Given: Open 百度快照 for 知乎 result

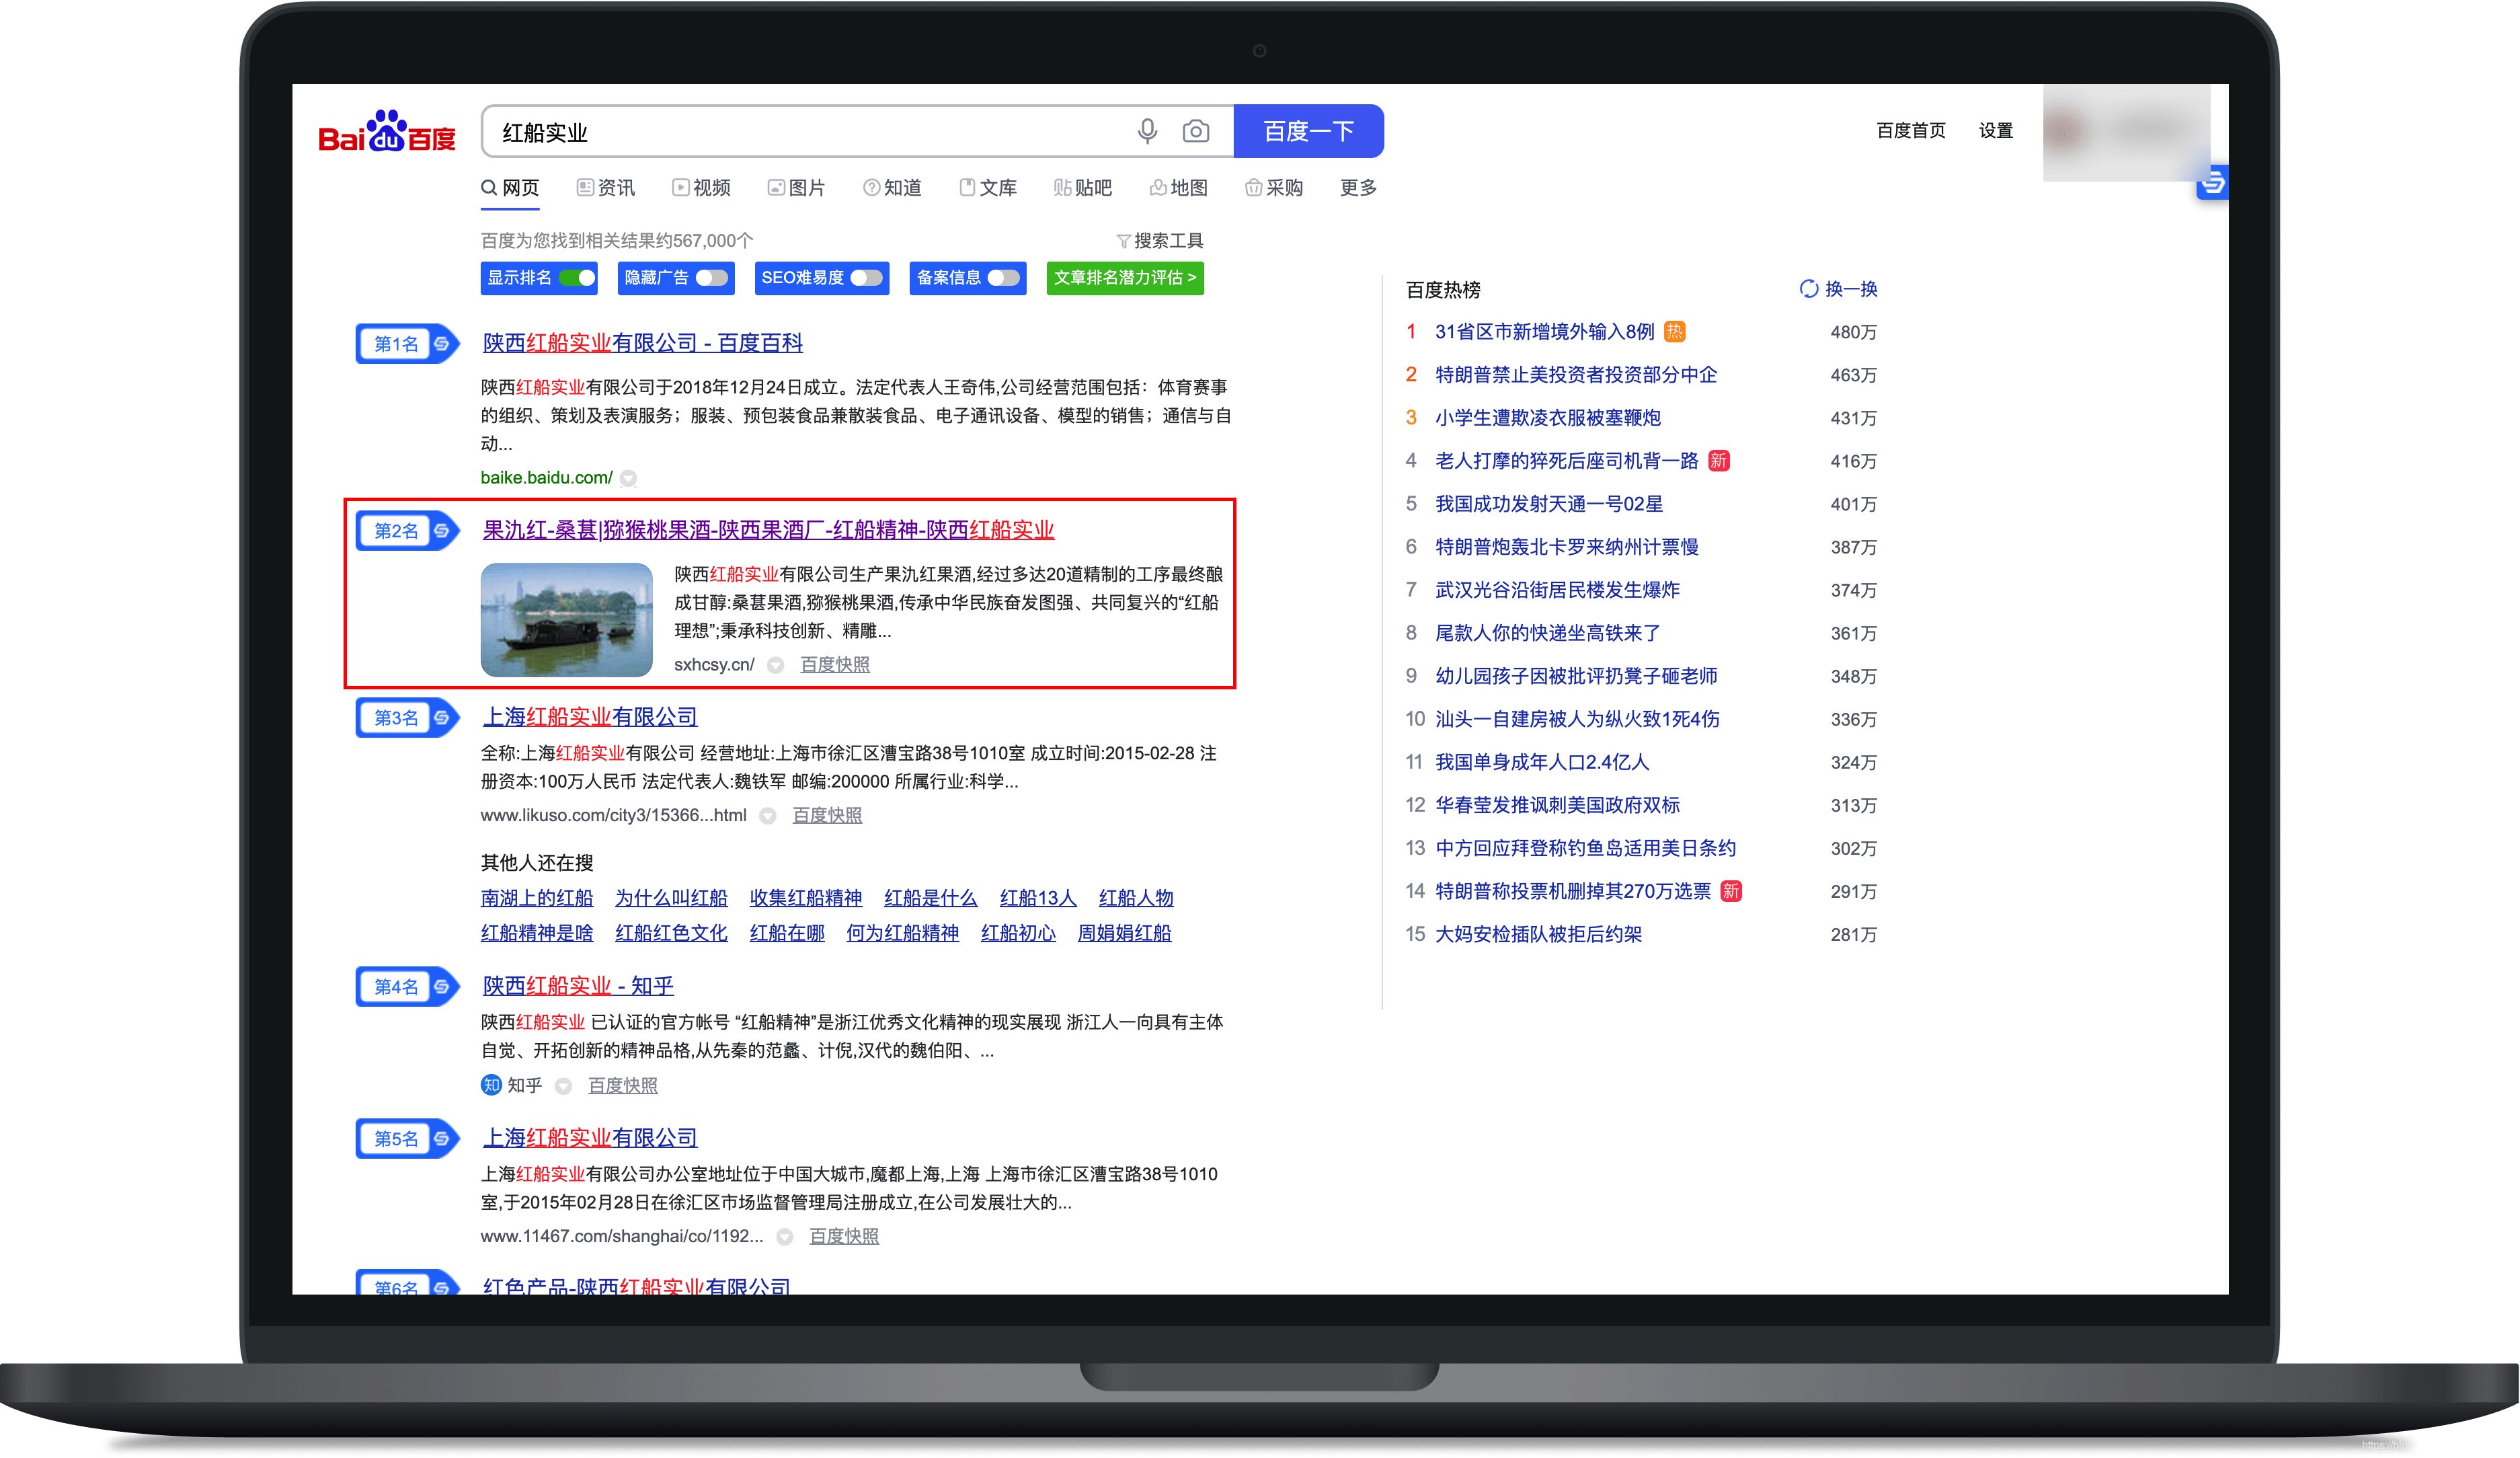Looking at the screenshot, I should tap(623, 1086).
